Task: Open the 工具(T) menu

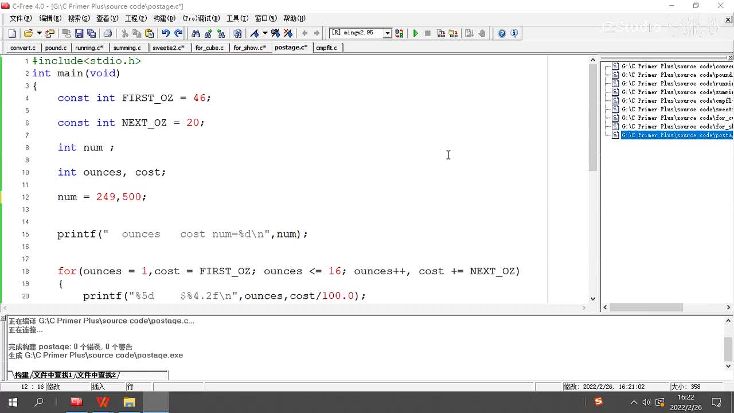Action: pos(237,18)
